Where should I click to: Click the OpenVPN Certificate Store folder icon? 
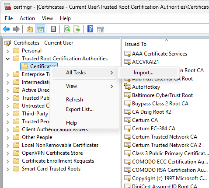(16, 153)
